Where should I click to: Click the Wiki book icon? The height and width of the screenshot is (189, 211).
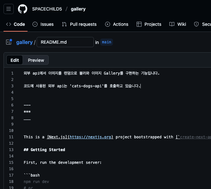(172, 24)
